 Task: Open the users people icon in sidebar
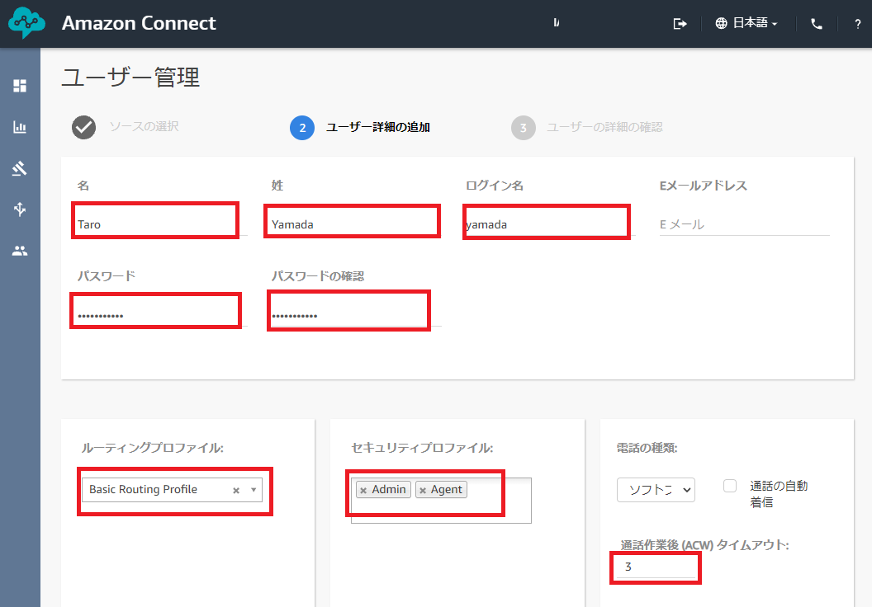point(20,251)
